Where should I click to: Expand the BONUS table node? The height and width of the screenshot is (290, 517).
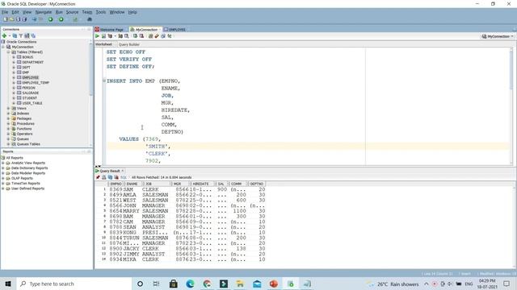coord(14,57)
